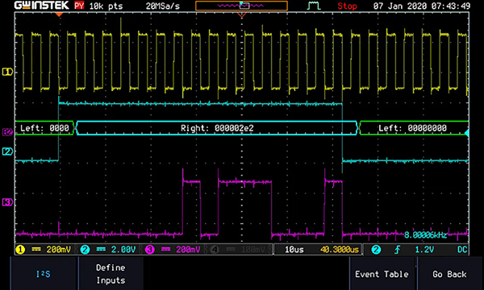Click the cyan trigger level arrow on right edge
This screenshot has height=290, width=484.
[x=467, y=133]
